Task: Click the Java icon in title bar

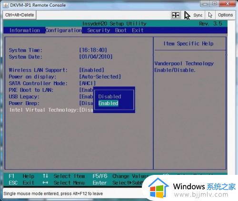Action: point(6,5)
